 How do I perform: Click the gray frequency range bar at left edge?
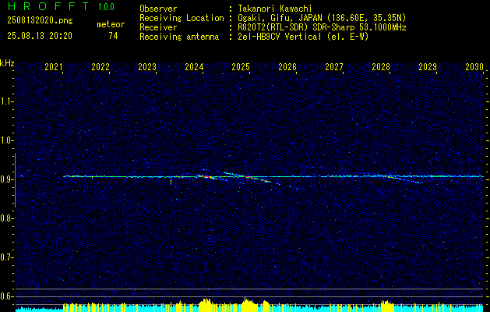pos(15,180)
